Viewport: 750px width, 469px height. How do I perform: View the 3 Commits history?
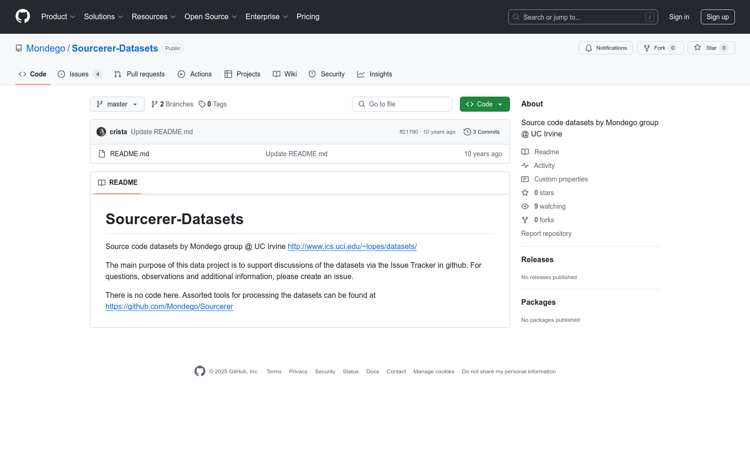[482, 132]
